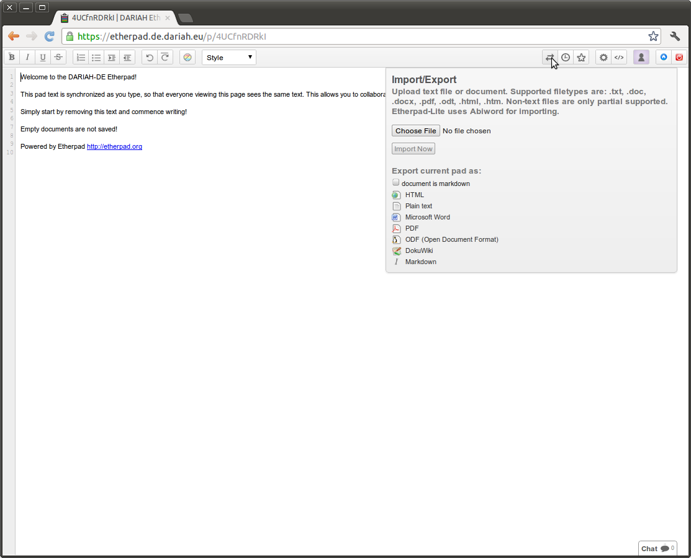This screenshot has height=558, width=691.
Task: Clear authorship colors
Action: (187, 58)
